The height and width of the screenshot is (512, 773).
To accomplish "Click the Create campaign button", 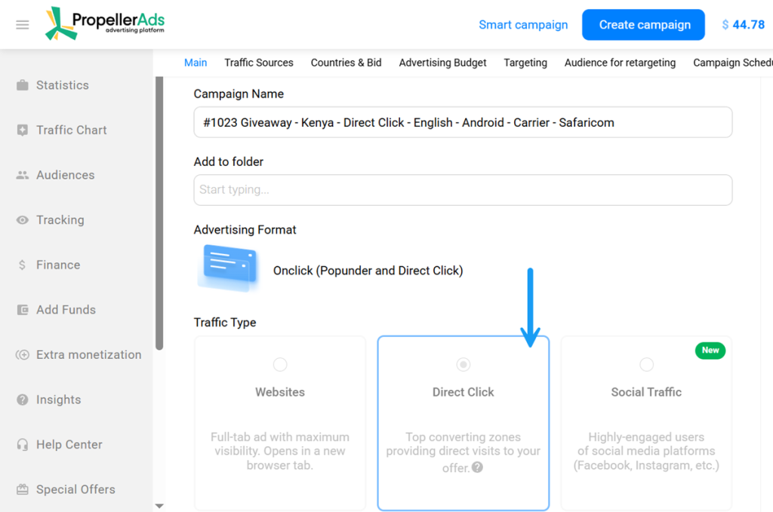I will tap(643, 24).
